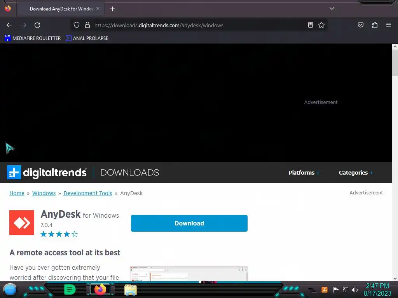Open MEDIAFIRE ROULETTER bookmark
The width and height of the screenshot is (398, 298).
point(33,38)
